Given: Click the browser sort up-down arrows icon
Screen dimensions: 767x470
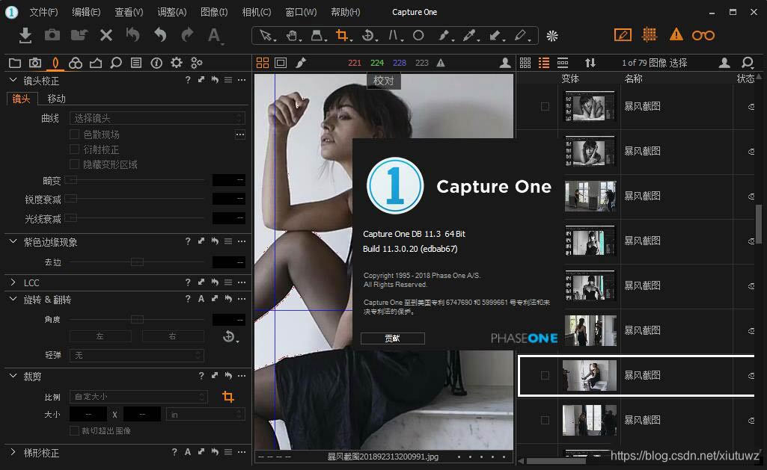Looking at the screenshot, I should [x=590, y=63].
